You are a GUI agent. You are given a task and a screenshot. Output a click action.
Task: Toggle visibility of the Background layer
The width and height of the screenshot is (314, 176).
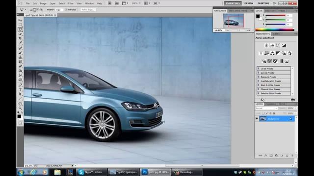point(257,119)
